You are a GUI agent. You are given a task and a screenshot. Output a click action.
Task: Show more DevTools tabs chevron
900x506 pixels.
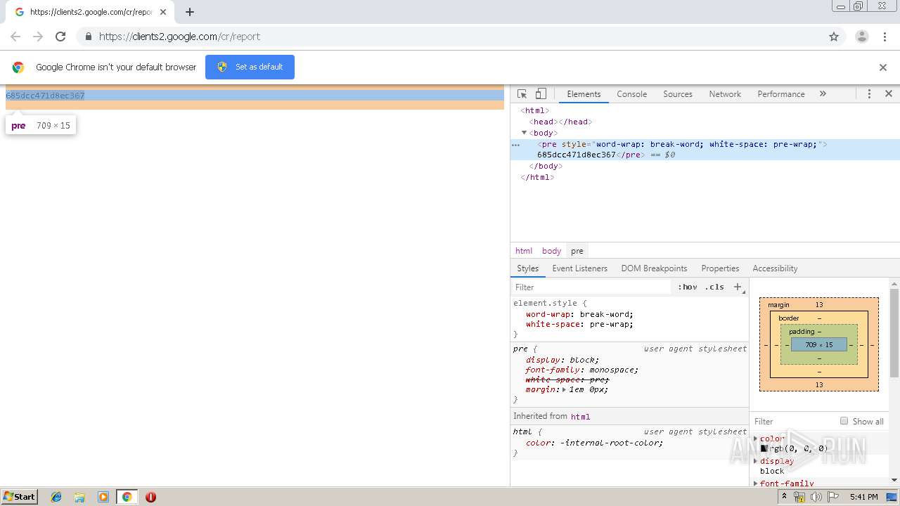tap(823, 94)
